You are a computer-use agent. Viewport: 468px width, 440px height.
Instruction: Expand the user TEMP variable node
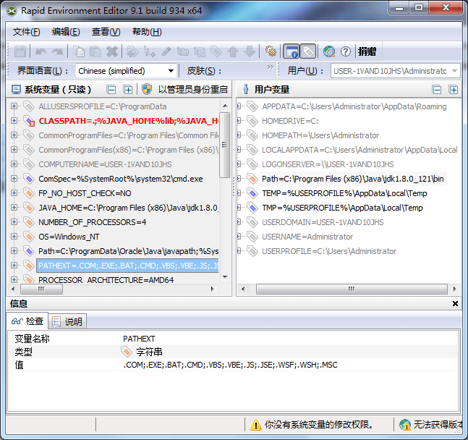click(x=239, y=193)
